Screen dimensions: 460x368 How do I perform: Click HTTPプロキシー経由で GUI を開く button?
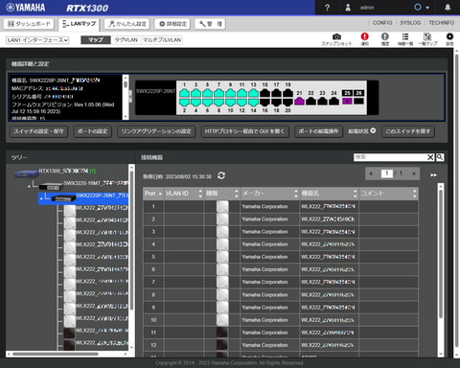pyautogui.click(x=244, y=131)
